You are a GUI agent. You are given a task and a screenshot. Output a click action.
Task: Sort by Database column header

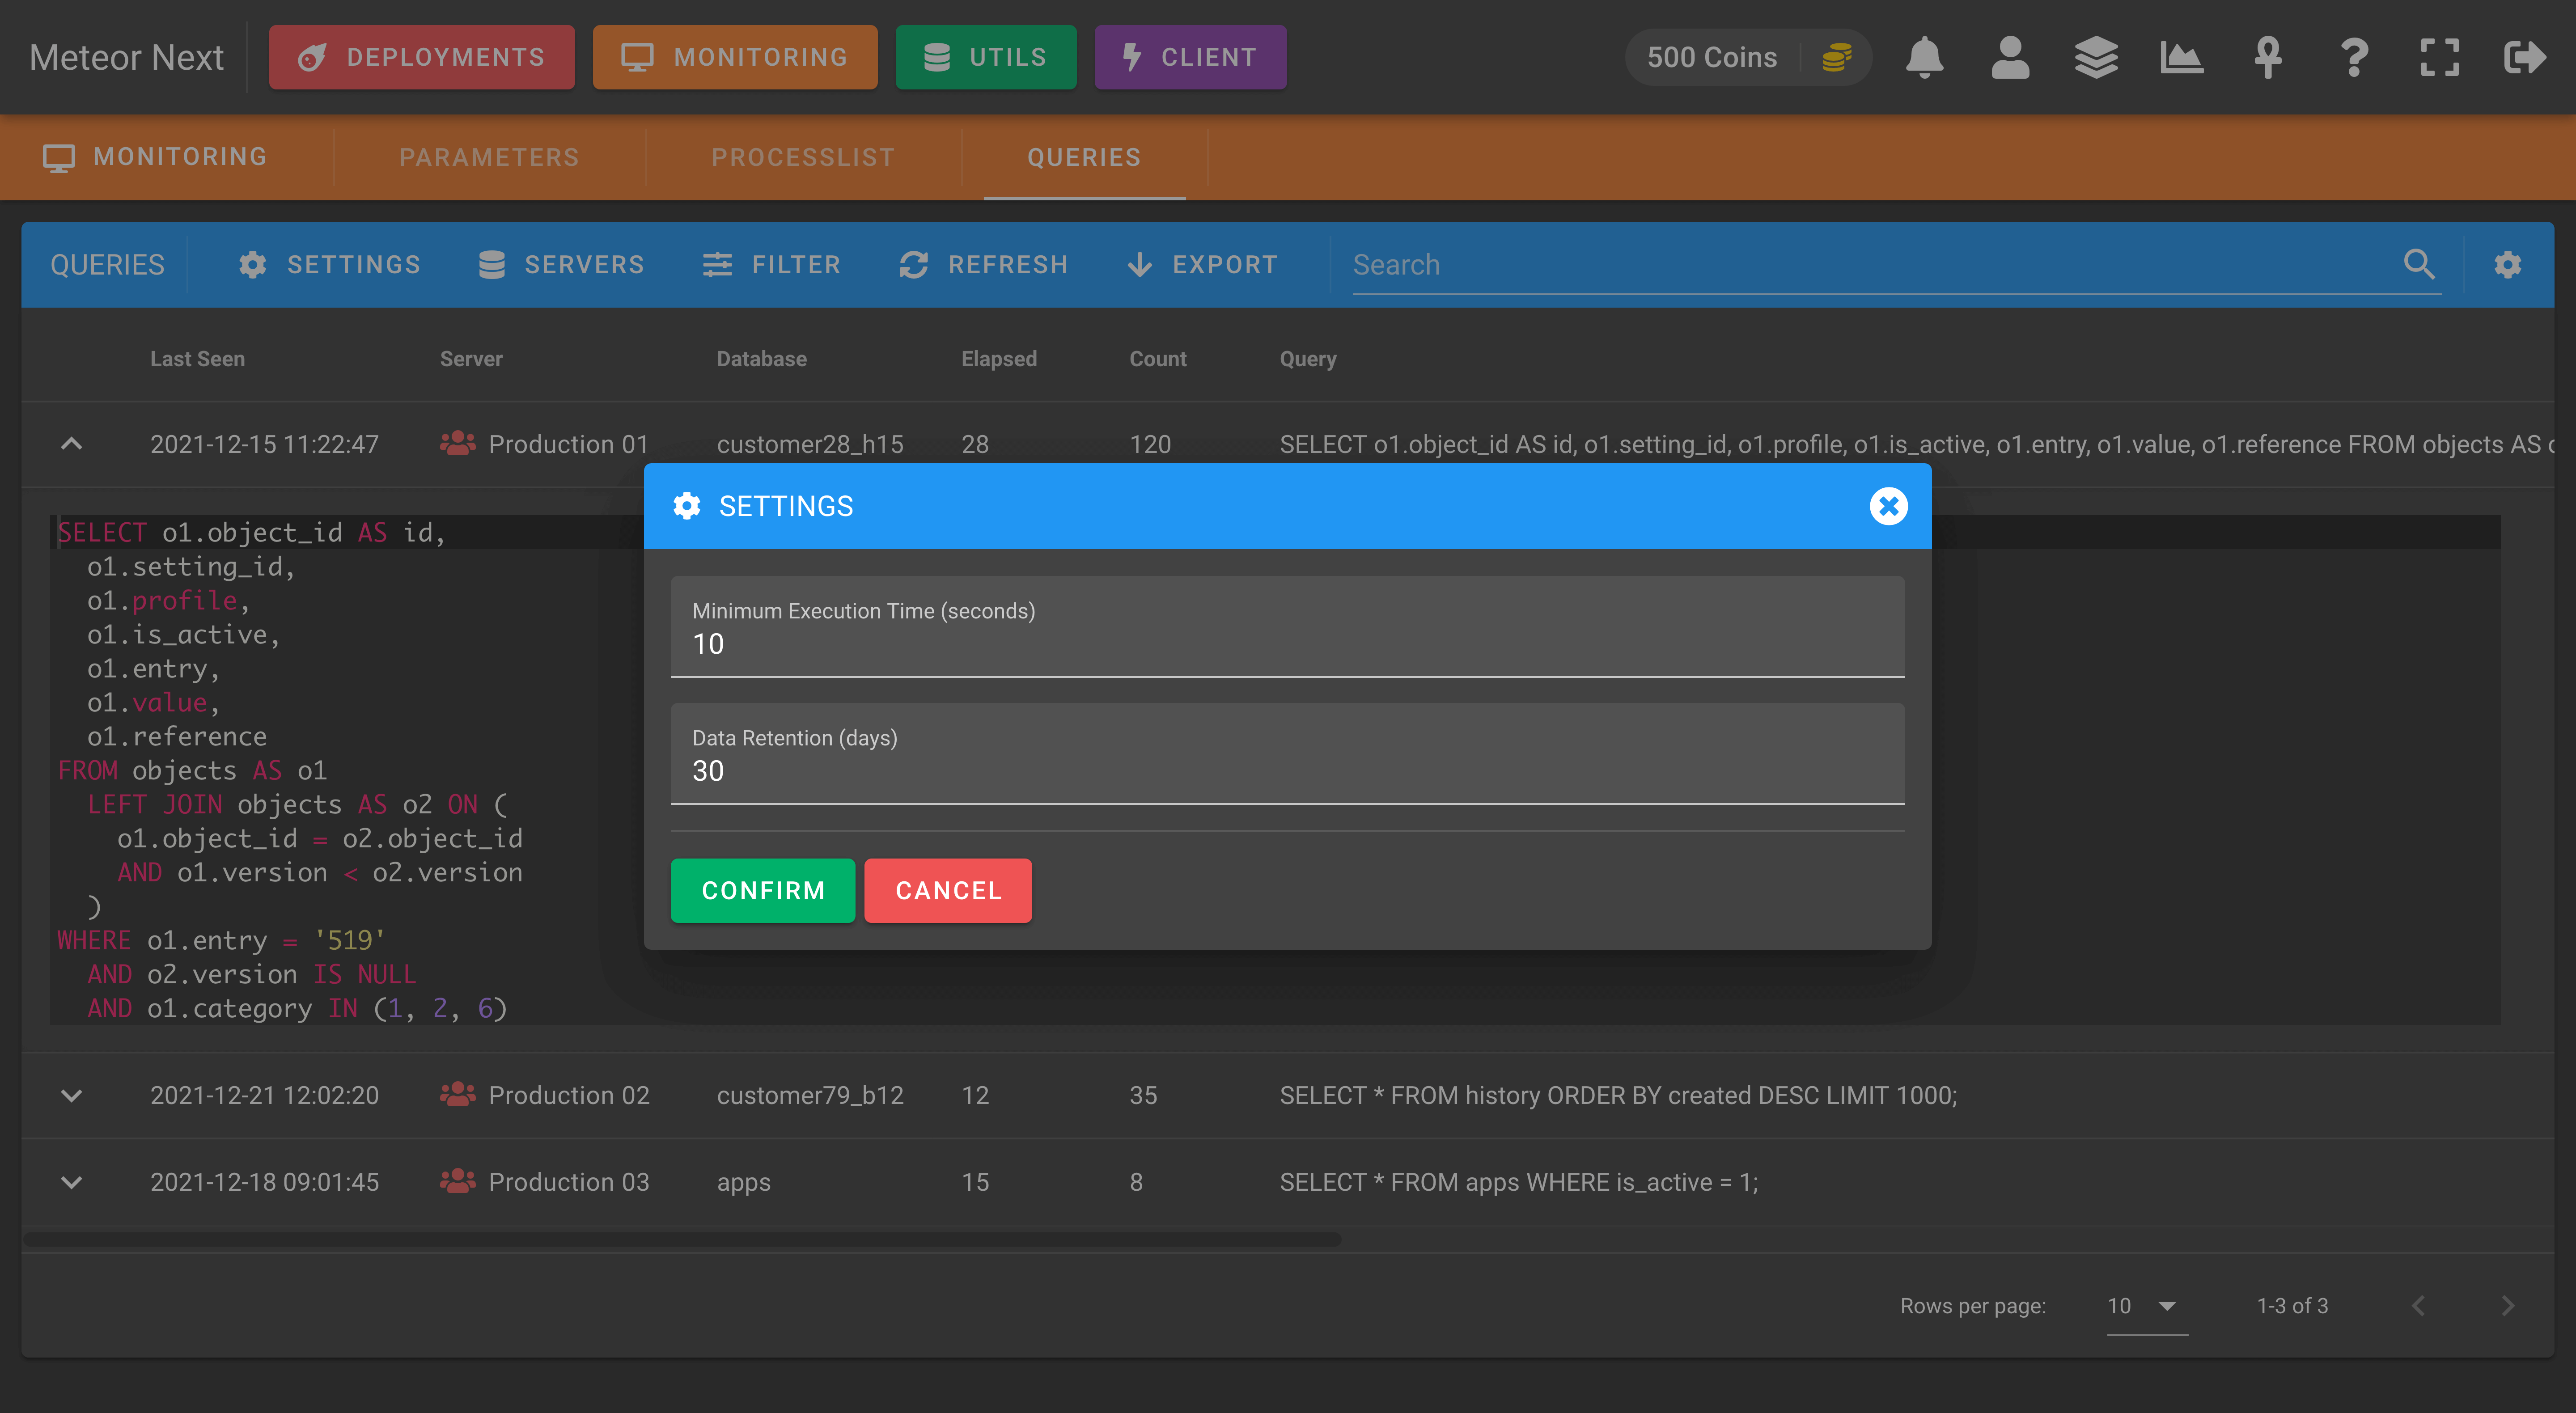click(x=761, y=359)
